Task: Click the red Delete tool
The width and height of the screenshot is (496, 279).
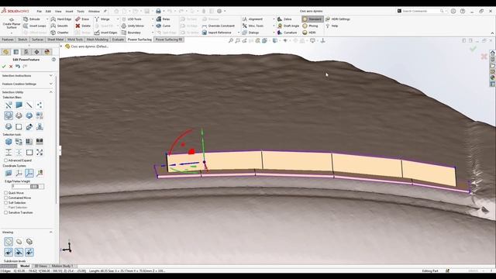Action: (x=83, y=26)
